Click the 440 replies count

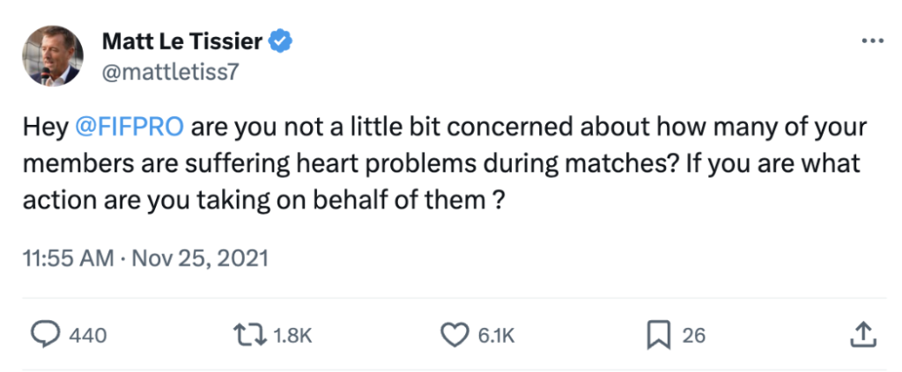87,336
